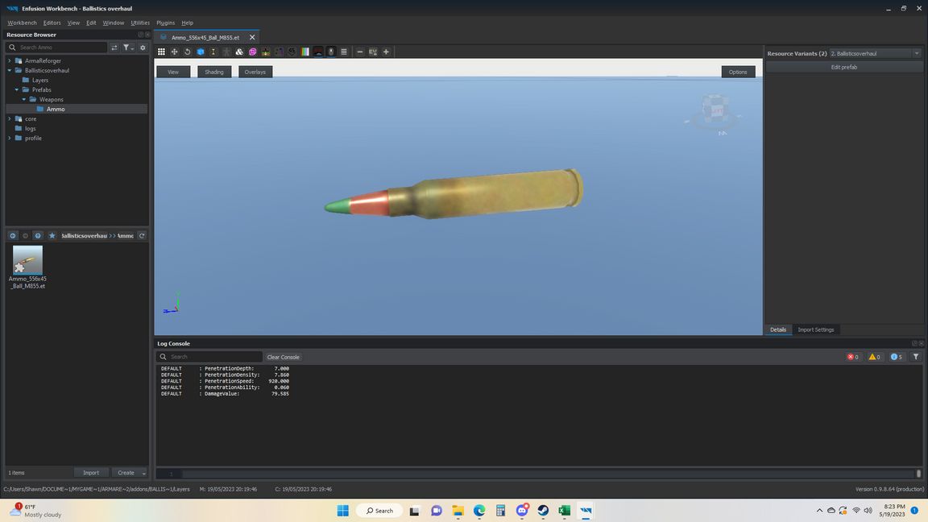Viewport: 928px width, 522px height.
Task: Open the Resource Variants dropdown
Action: [x=916, y=53]
